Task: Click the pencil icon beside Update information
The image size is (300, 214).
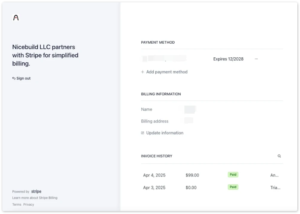Action: click(x=142, y=133)
